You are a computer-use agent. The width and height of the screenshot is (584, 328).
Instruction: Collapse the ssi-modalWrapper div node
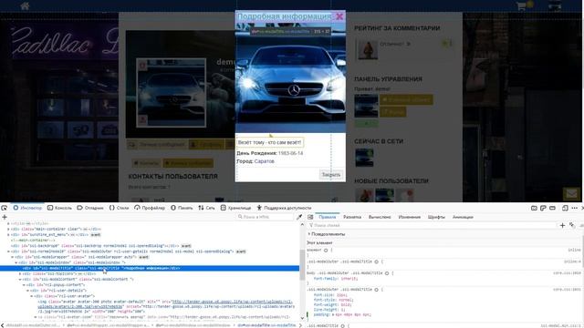pyautogui.click(x=12, y=257)
